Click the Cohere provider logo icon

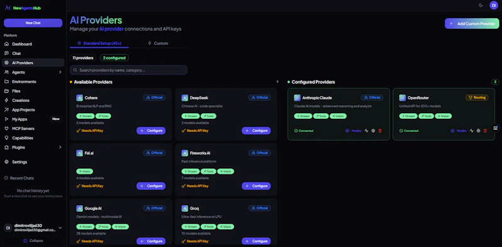click(x=80, y=98)
